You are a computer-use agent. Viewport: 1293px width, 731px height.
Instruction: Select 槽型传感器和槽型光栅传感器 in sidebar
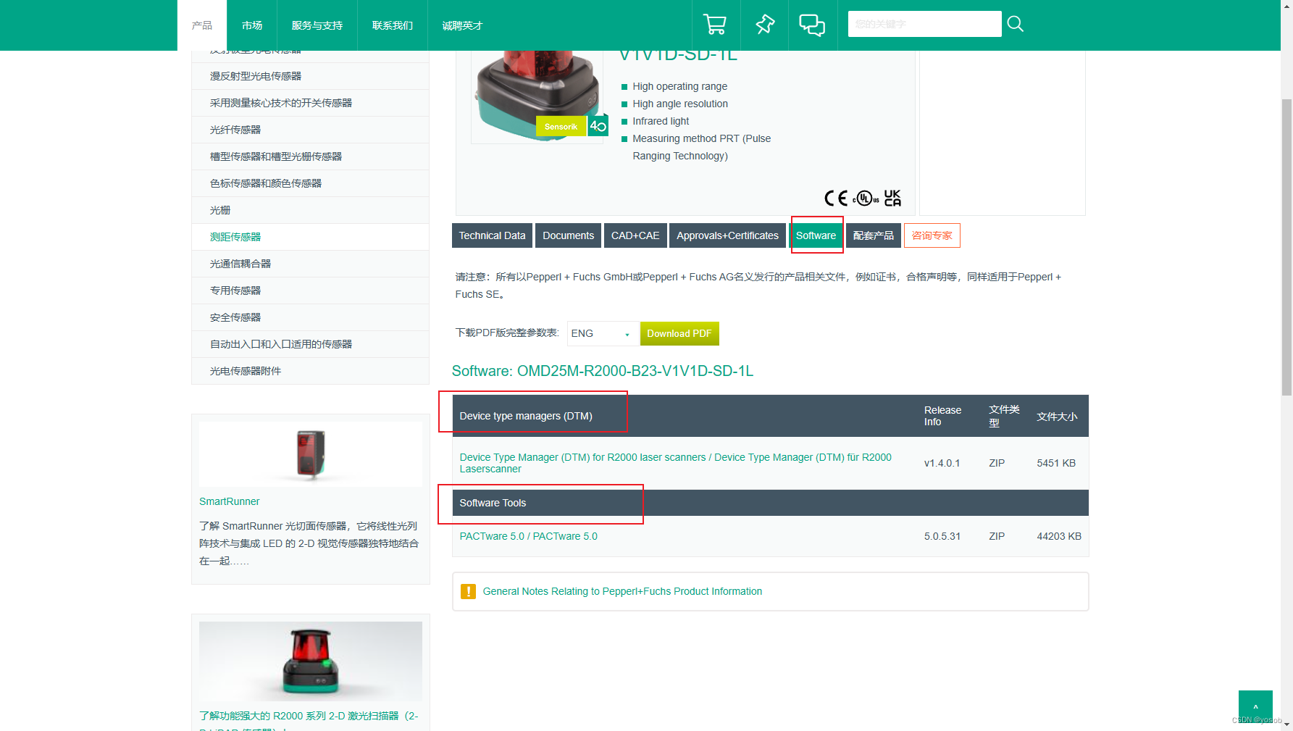310,156
